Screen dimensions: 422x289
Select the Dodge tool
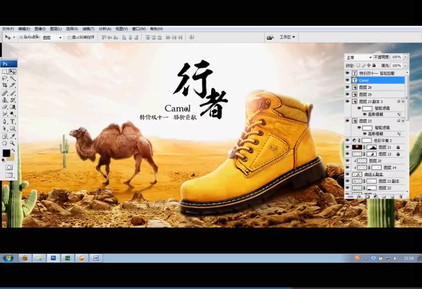(x=12, y=114)
